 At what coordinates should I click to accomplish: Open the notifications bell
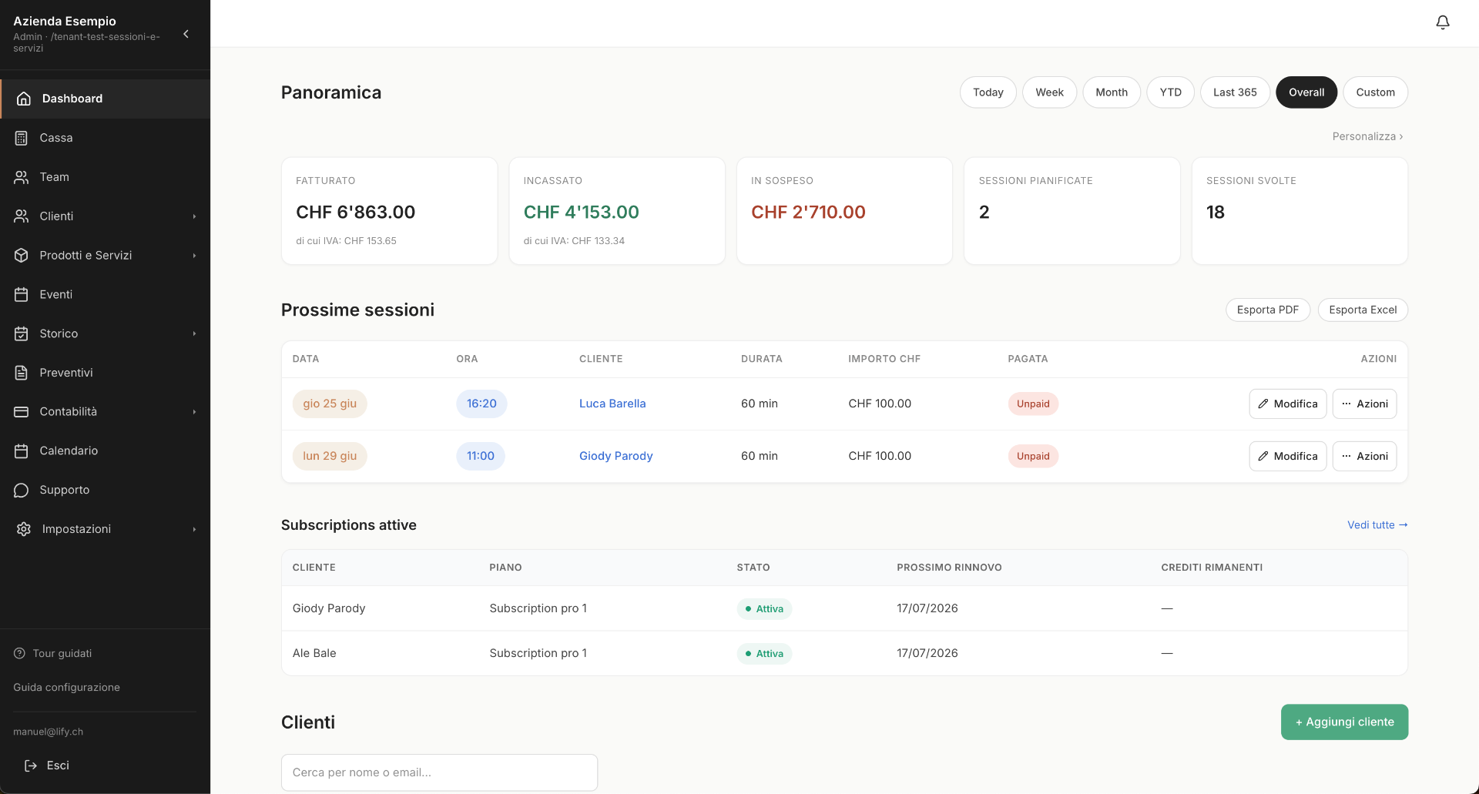[x=1443, y=22]
